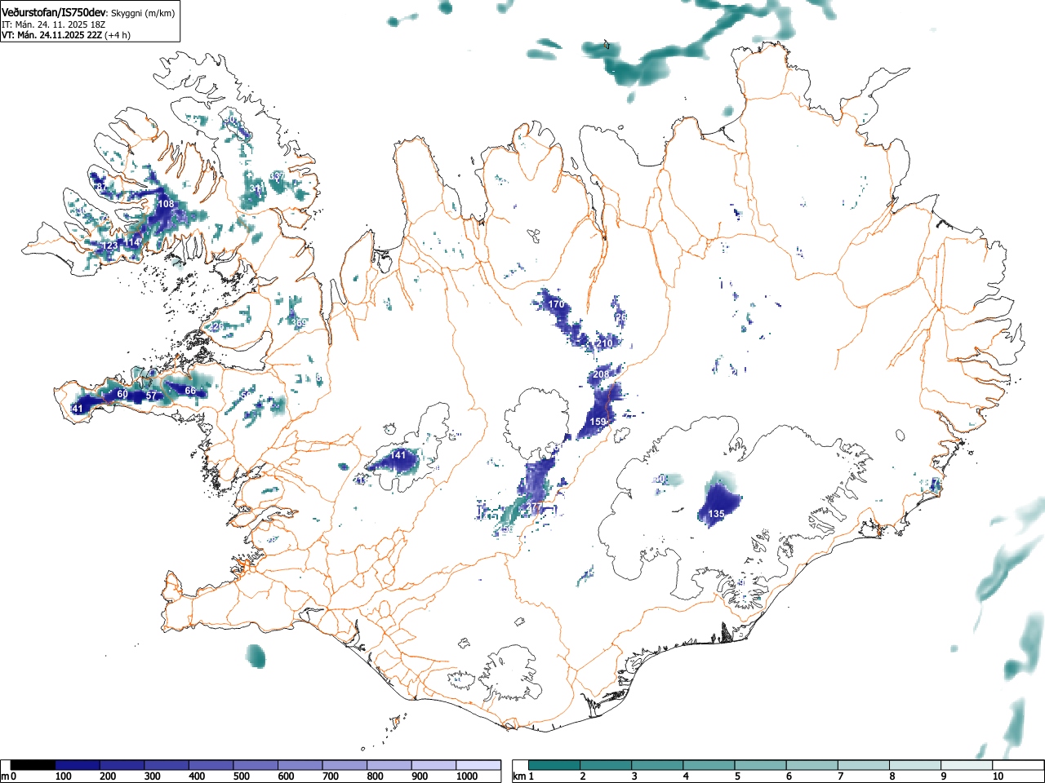
Task: Click the visibility value 210 on the map
Action: coord(604,343)
